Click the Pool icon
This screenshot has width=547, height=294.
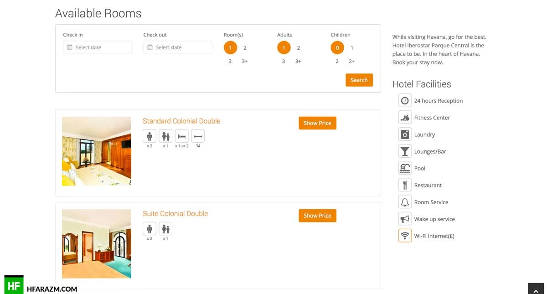405,168
